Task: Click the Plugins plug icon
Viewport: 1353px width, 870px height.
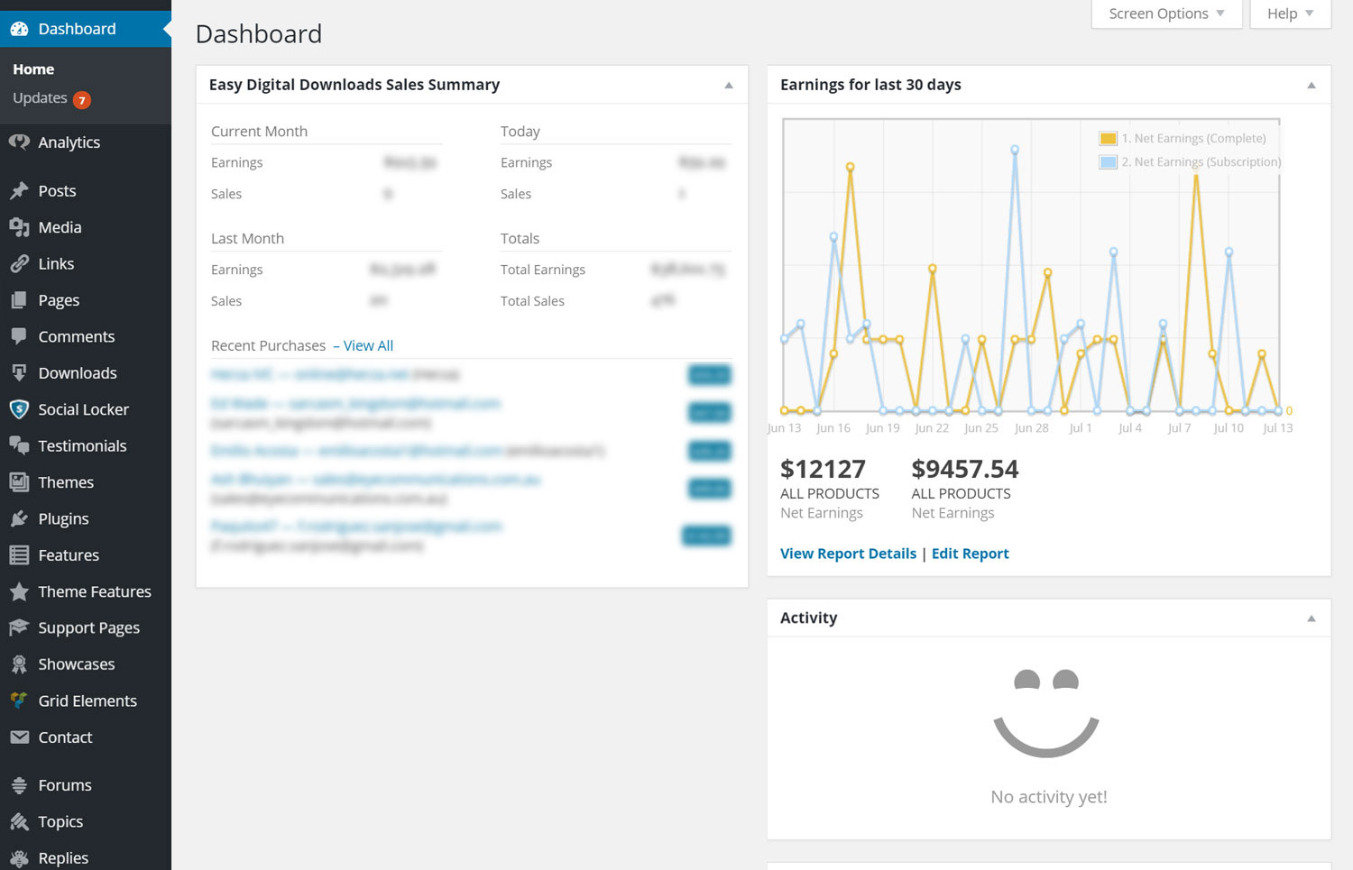Action: [x=19, y=518]
